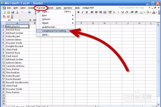The width and height of the screenshot is (161, 107).
Task: Toggle Underline formatting
Action: [x=87, y=12]
